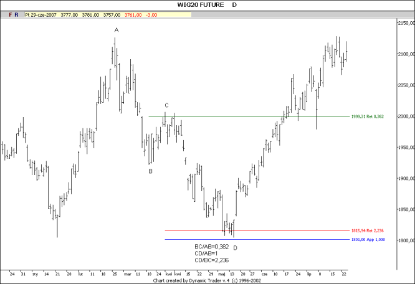Viewport: 415px width, 284px height.
Task: Click the red F icon
Action: 9,13
